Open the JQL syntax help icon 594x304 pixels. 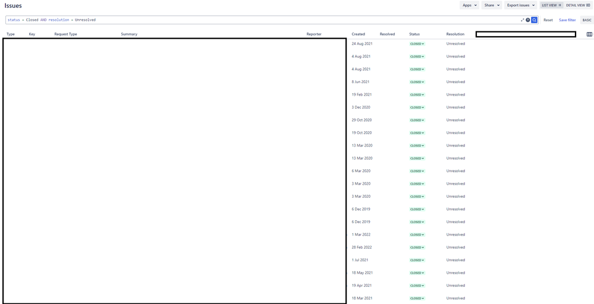528,20
